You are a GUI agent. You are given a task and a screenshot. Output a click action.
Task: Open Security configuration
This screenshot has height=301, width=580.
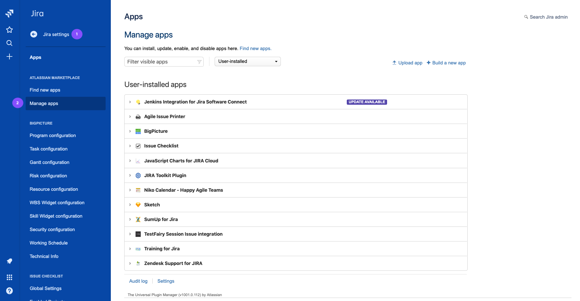52,230
